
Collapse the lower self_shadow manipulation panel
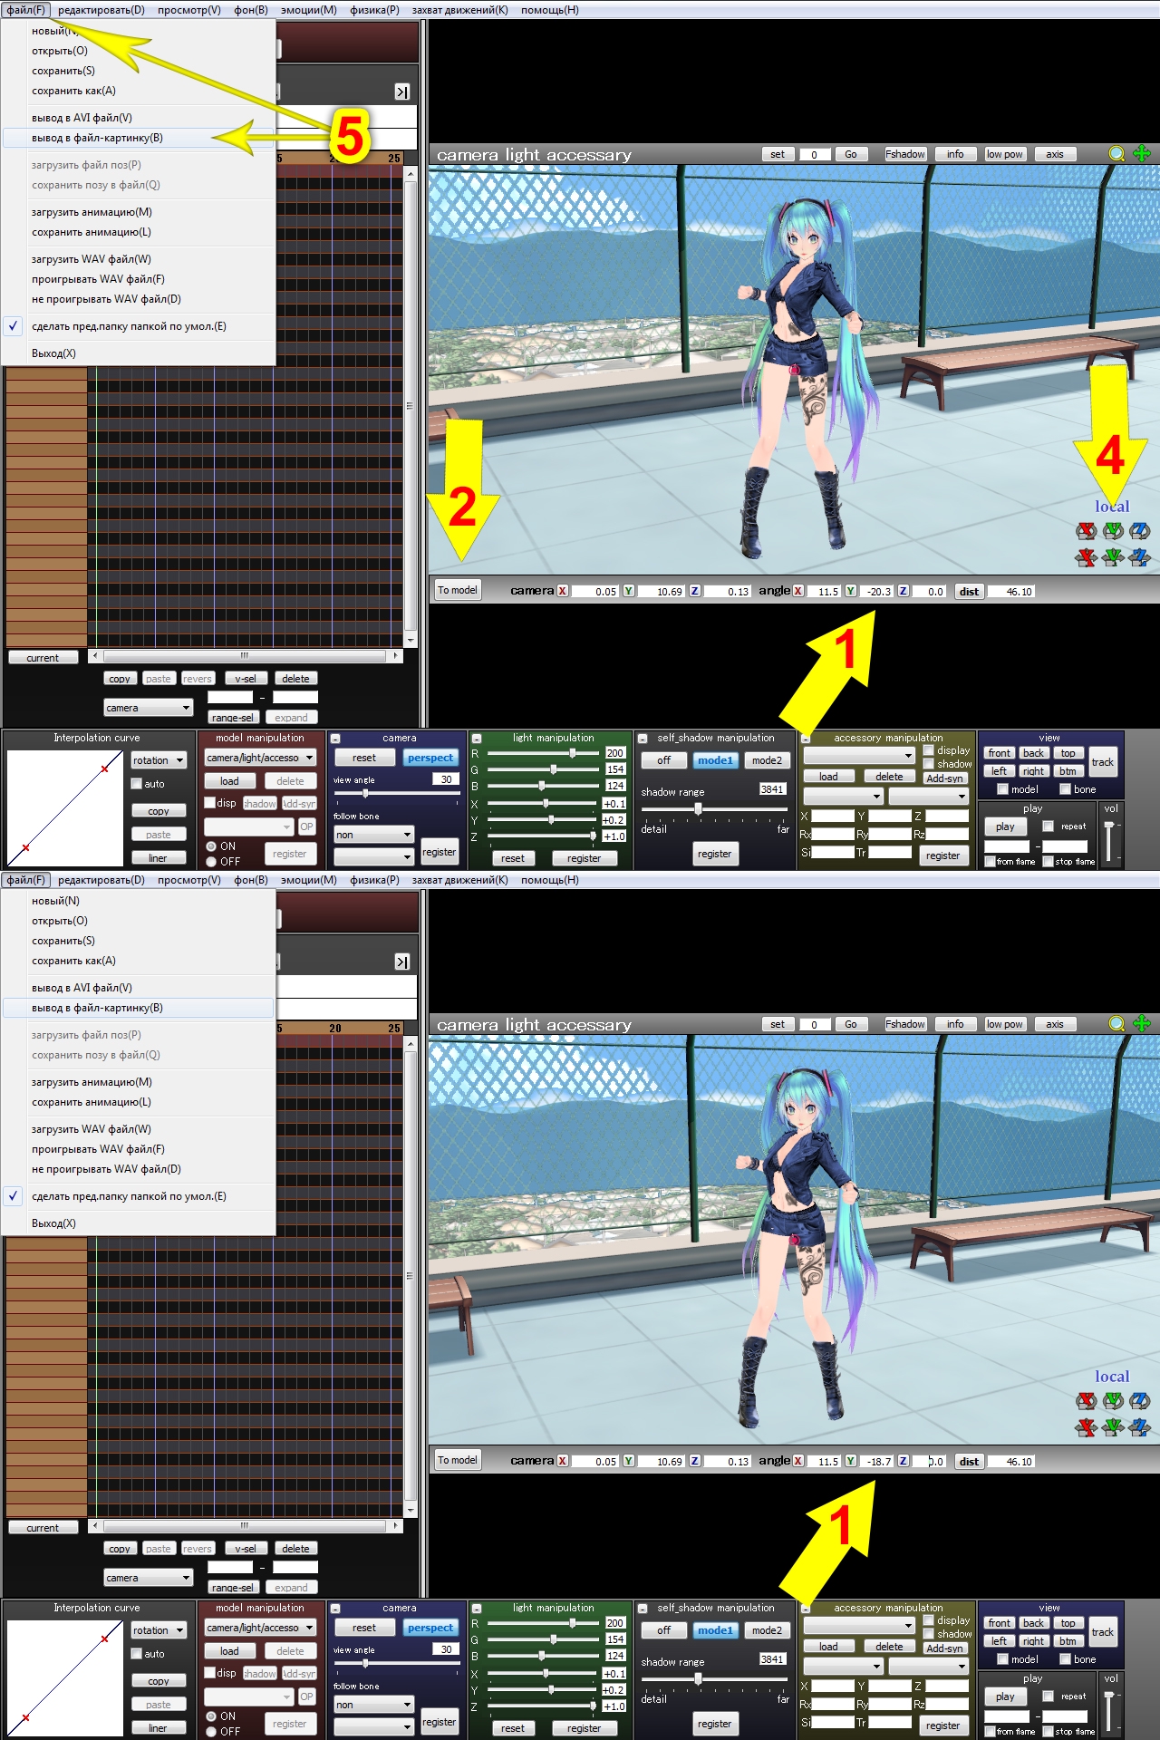point(643,1609)
